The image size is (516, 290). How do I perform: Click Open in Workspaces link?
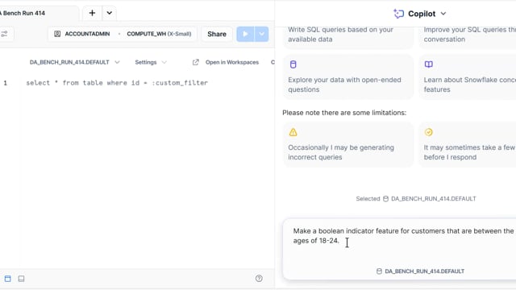[232, 62]
